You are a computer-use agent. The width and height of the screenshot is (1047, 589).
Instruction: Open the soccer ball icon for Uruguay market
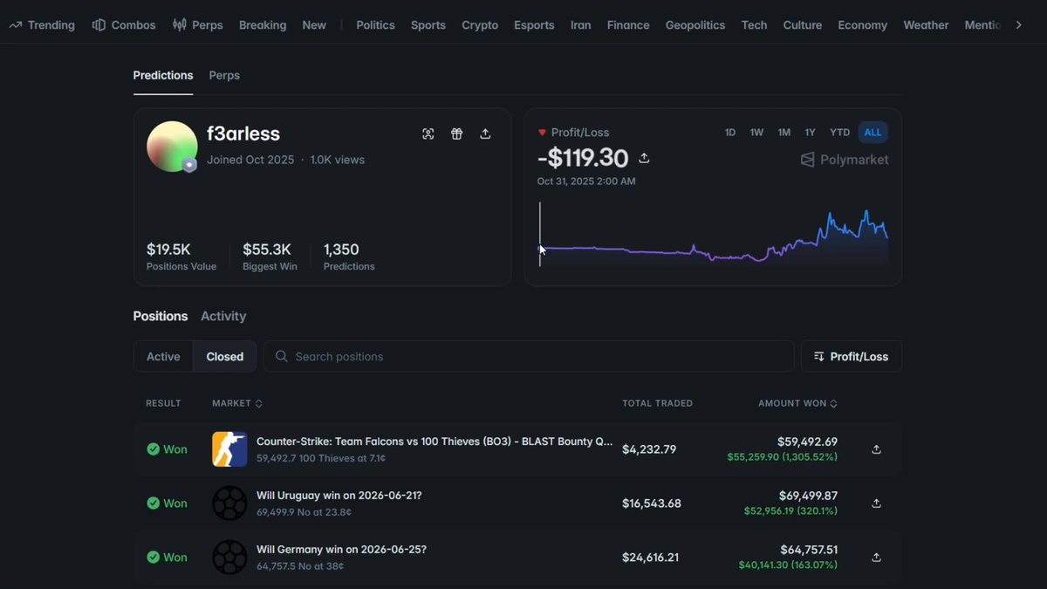[x=229, y=503]
